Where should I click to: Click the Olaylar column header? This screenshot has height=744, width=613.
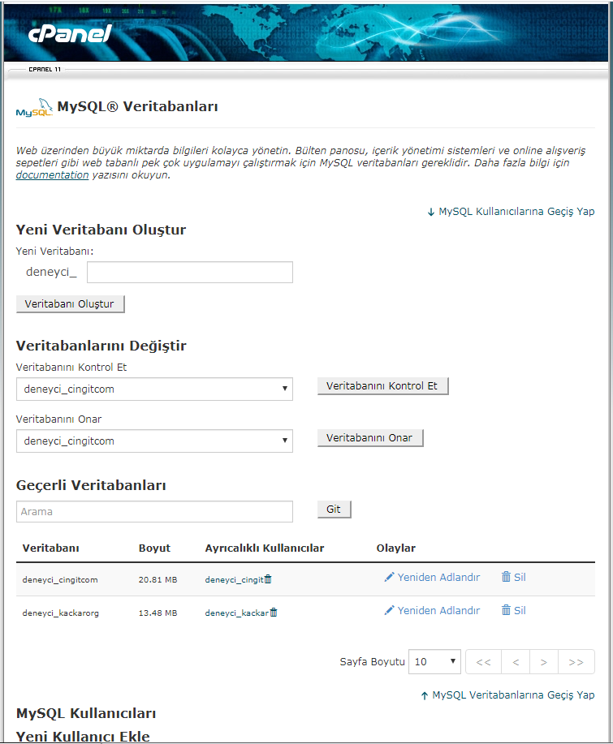coord(396,548)
